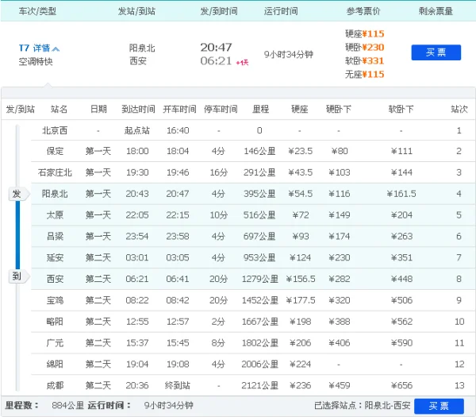Screen dimensions: 476x417
Task: Click the 石家庄北 station name
Action: click(x=55, y=172)
